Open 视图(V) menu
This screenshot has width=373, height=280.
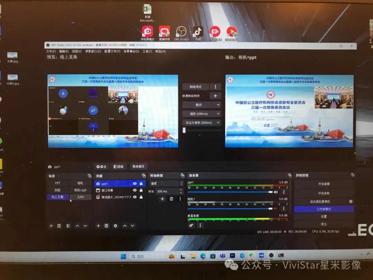(77, 52)
